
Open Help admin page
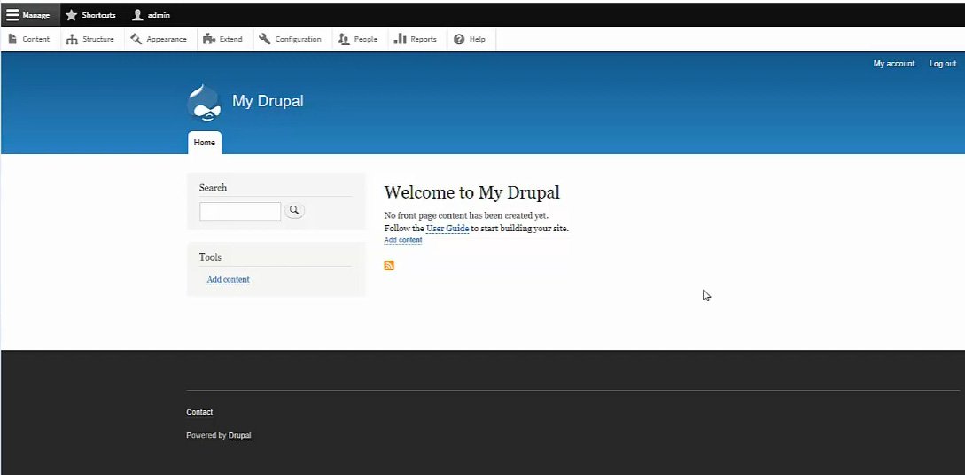[x=470, y=39]
